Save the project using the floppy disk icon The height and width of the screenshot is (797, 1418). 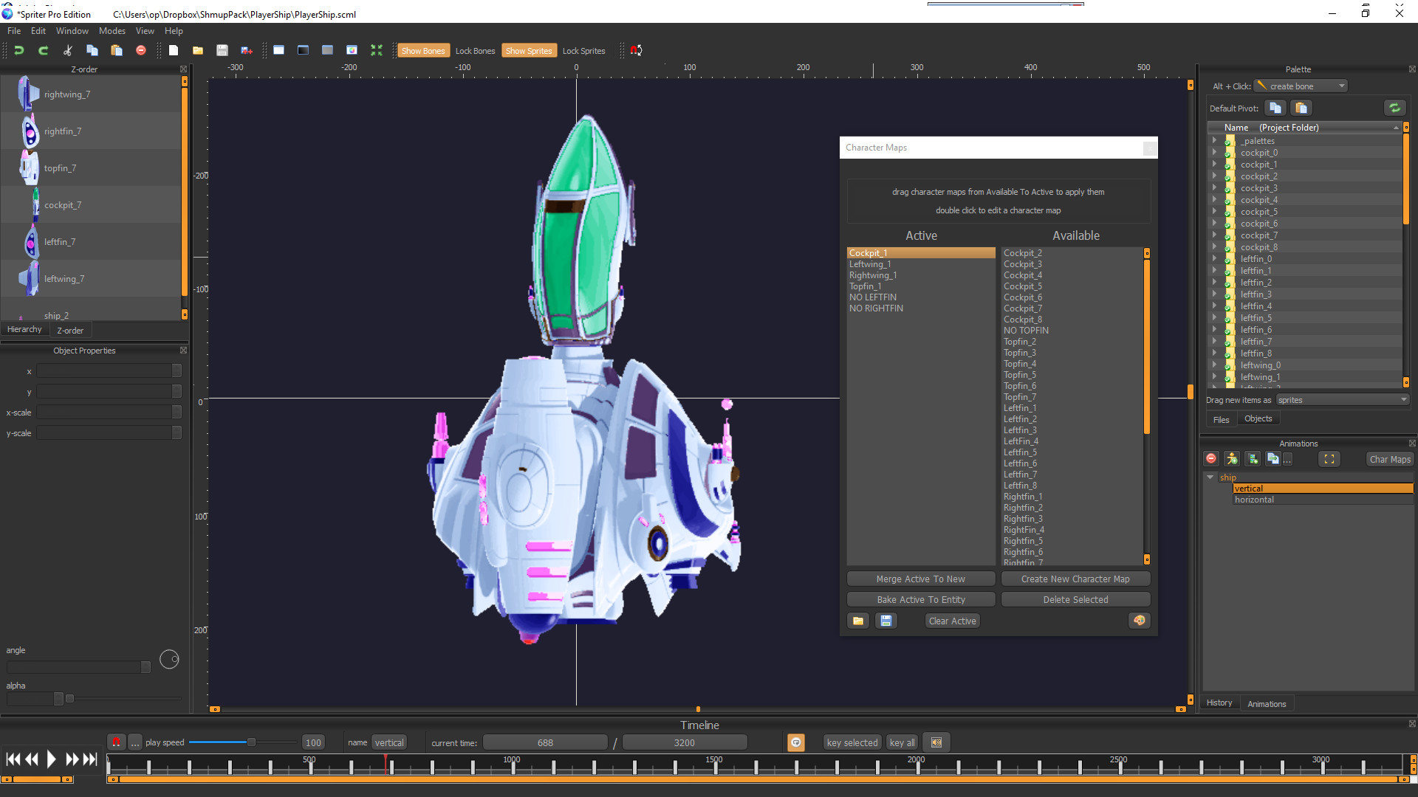coord(222,49)
